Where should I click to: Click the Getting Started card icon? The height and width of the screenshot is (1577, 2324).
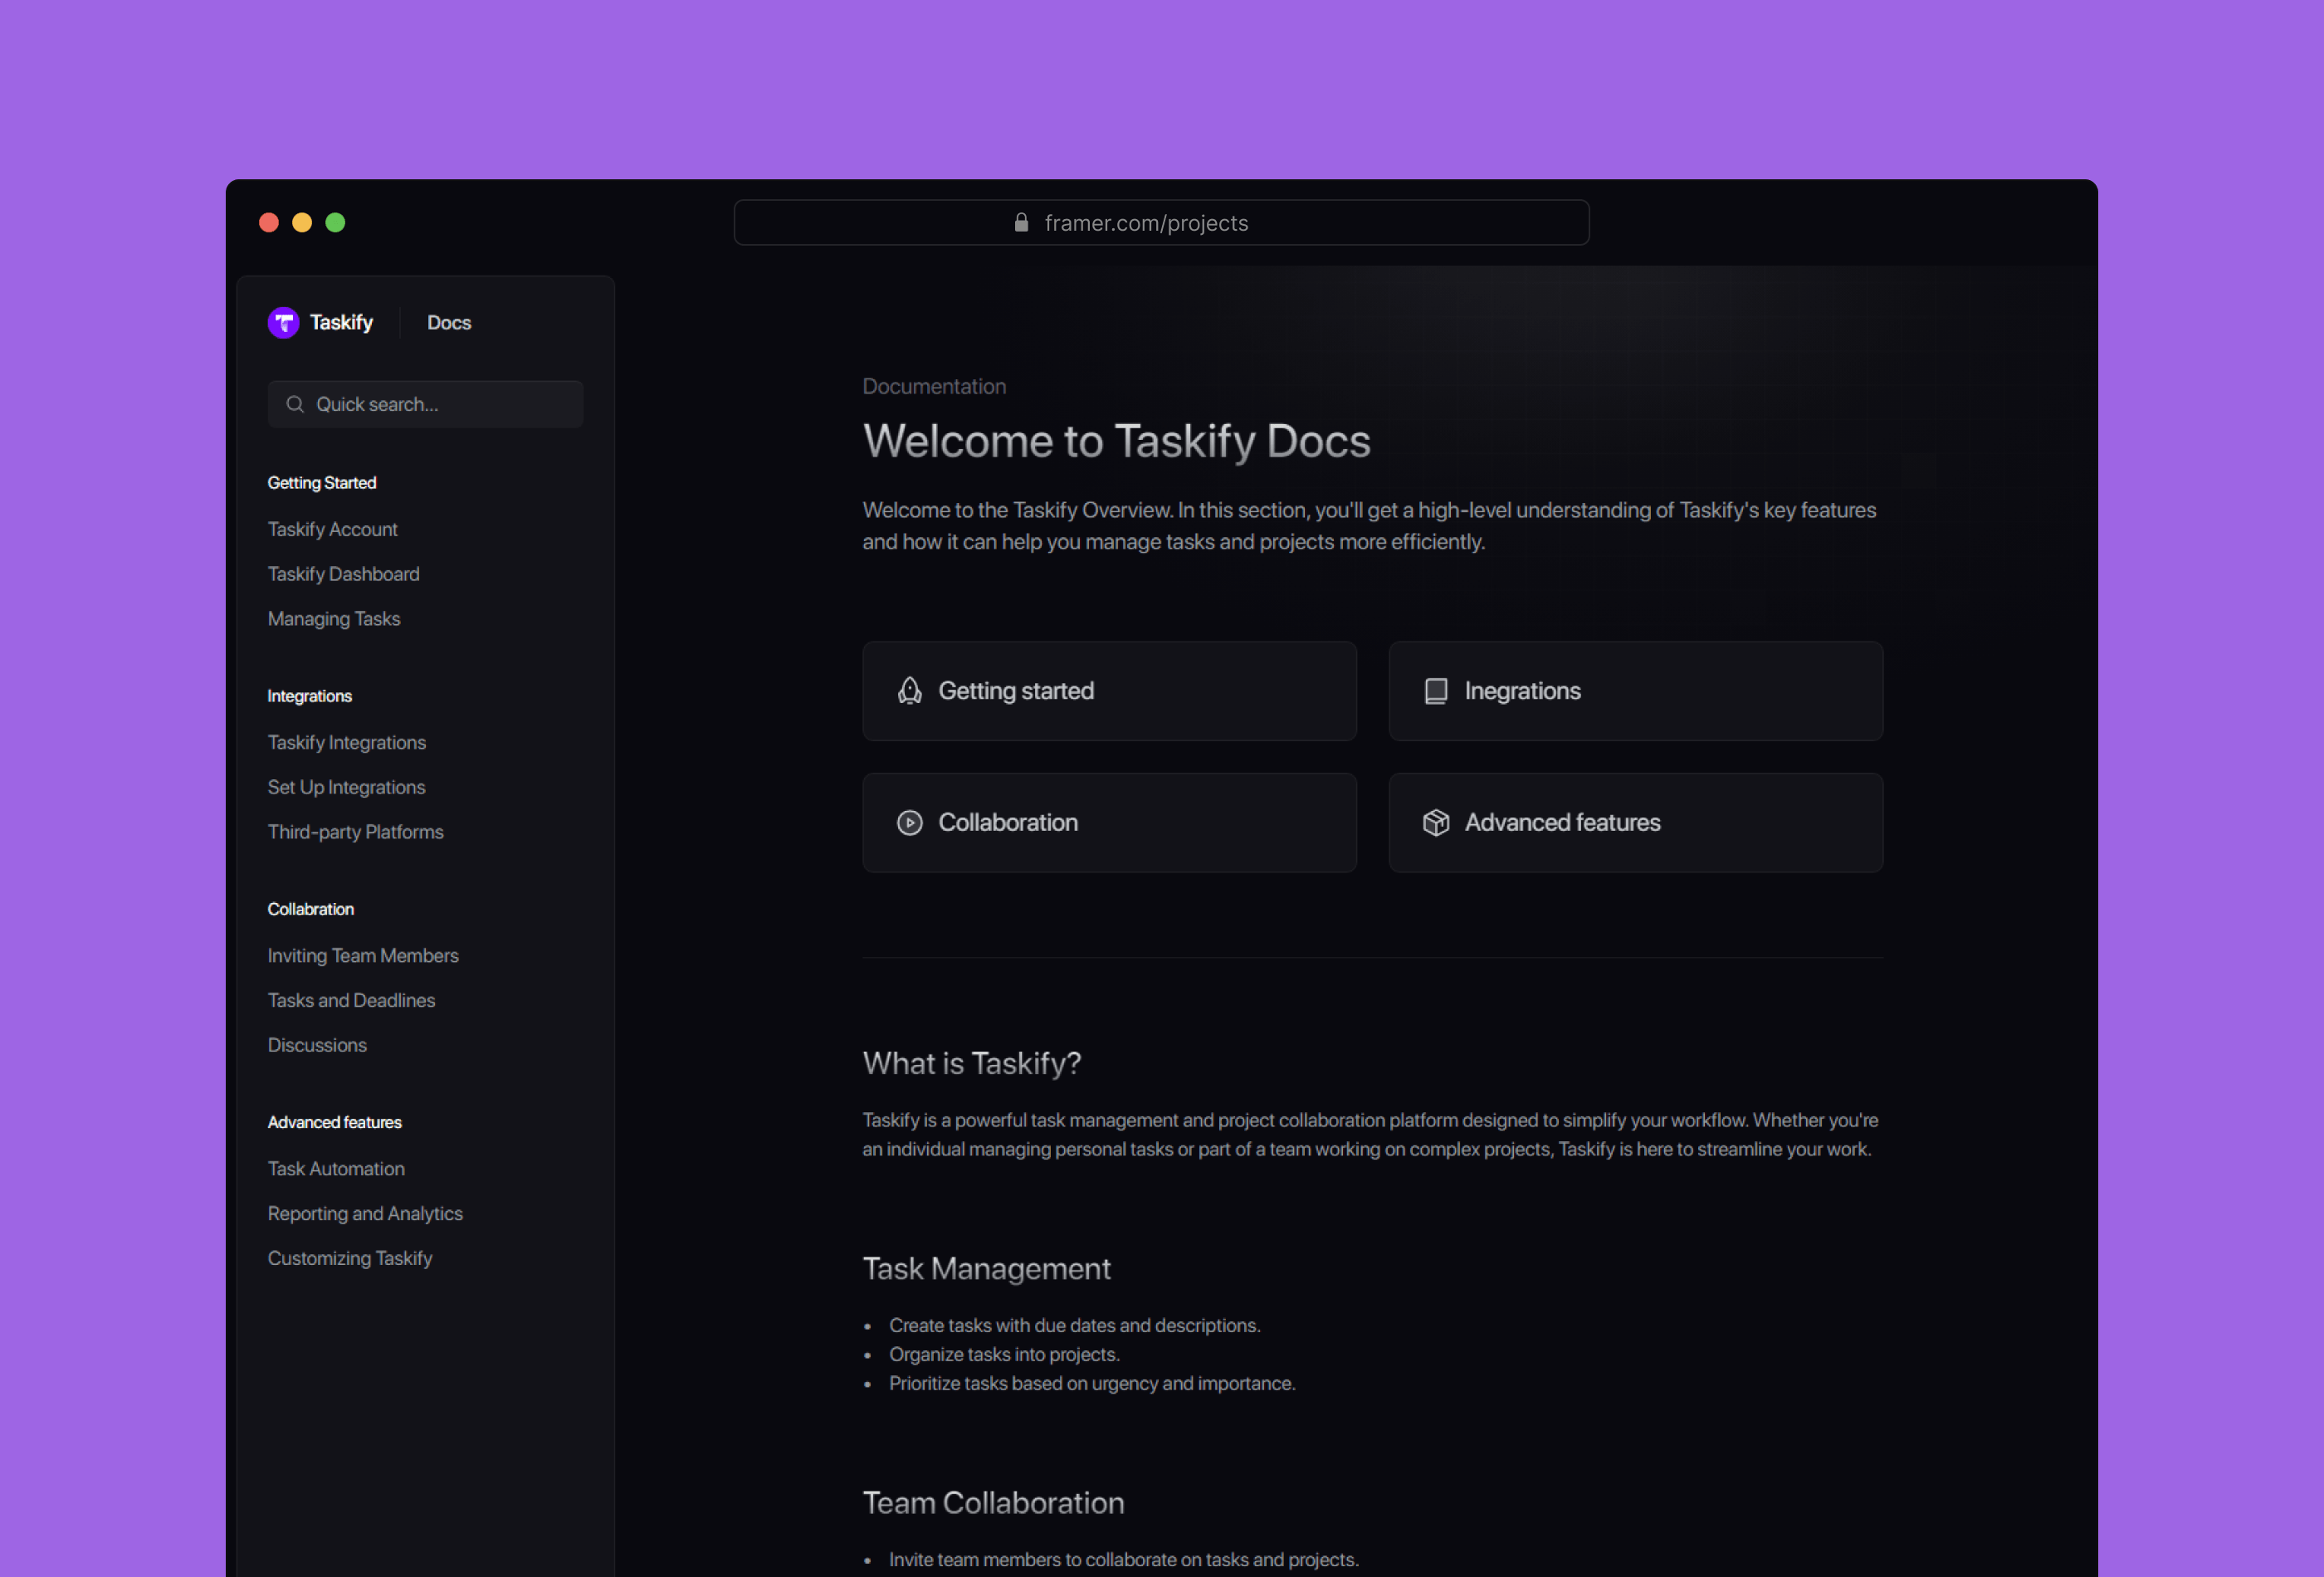[908, 690]
